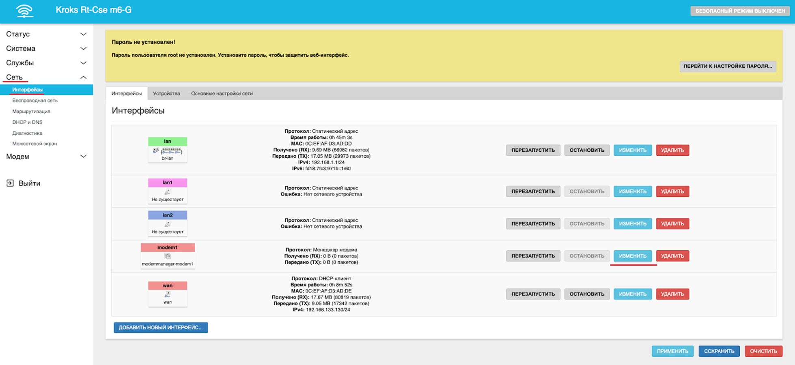Viewport: 795px width, 365px height.
Task: Click the wan interface device icon
Action: click(167, 294)
